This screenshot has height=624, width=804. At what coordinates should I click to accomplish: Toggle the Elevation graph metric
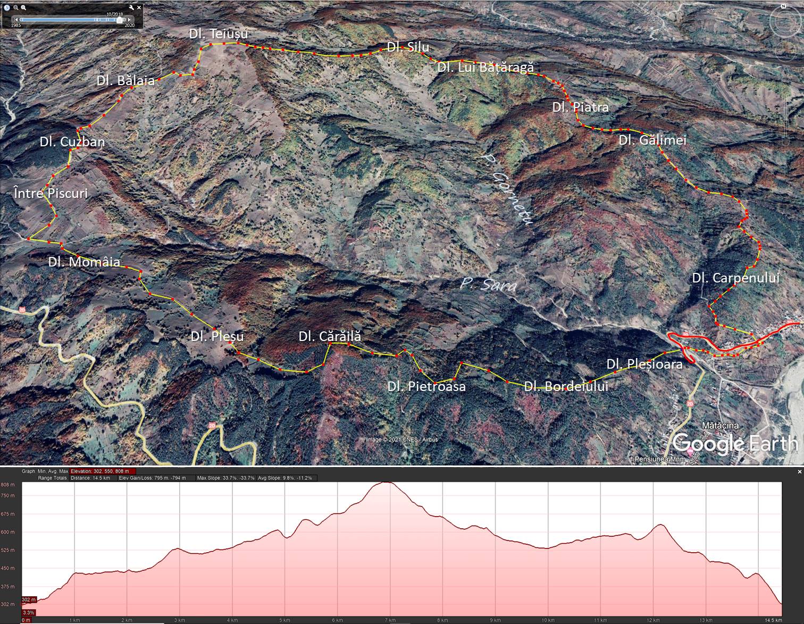[103, 471]
